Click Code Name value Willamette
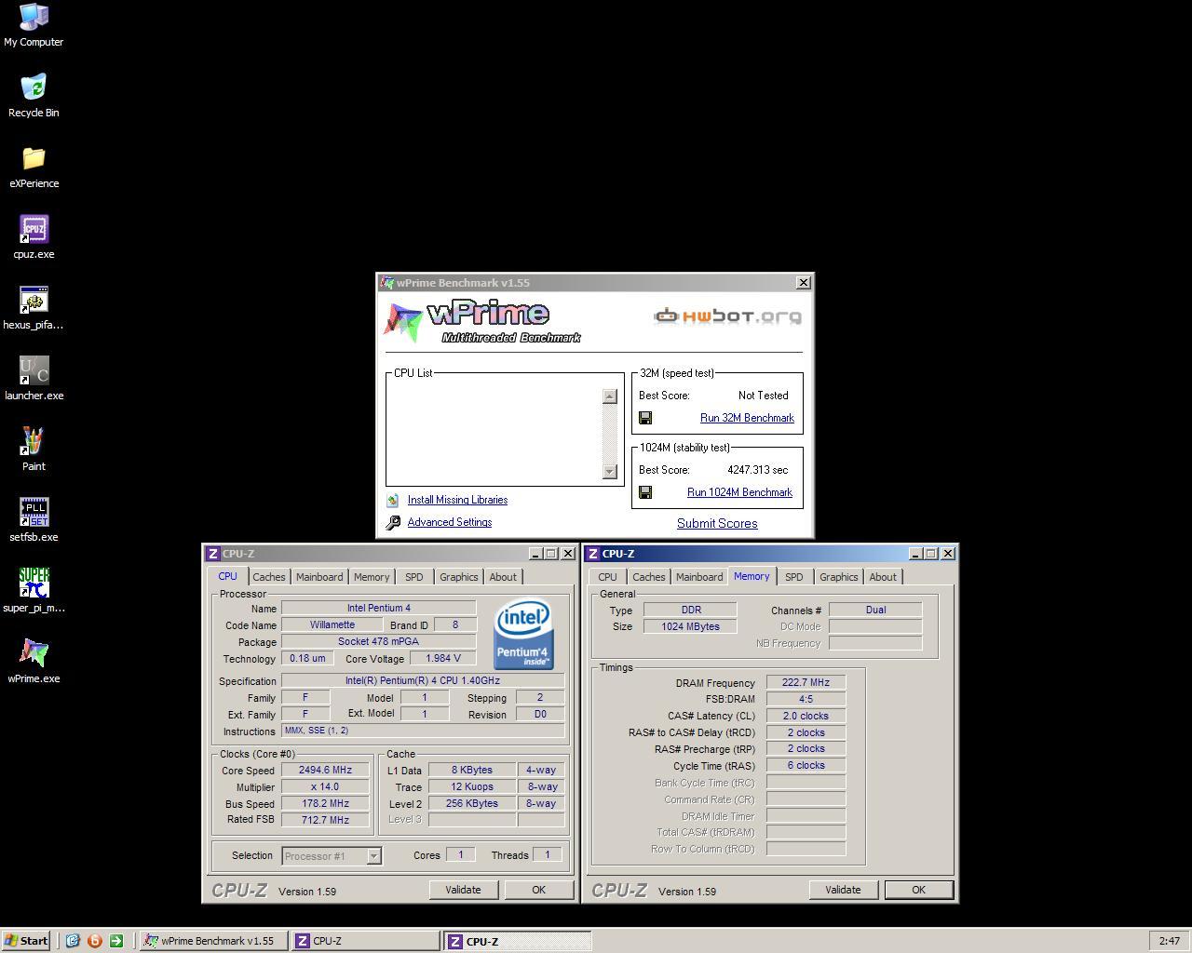The height and width of the screenshot is (953, 1192). click(x=332, y=625)
